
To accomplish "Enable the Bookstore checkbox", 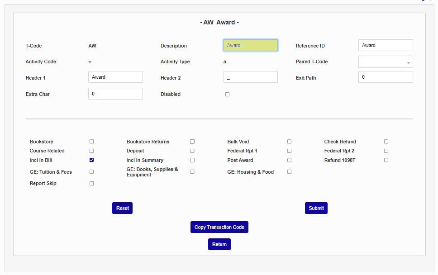I will click(x=91, y=142).
